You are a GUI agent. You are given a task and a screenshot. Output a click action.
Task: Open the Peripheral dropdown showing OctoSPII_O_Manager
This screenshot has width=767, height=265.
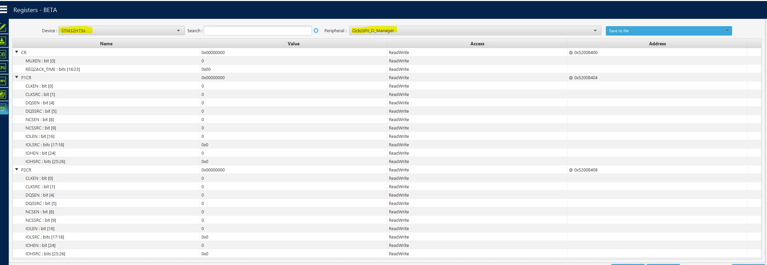[x=475, y=31]
